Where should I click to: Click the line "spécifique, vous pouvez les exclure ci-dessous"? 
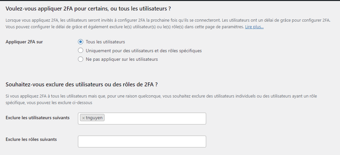click(x=49, y=102)
